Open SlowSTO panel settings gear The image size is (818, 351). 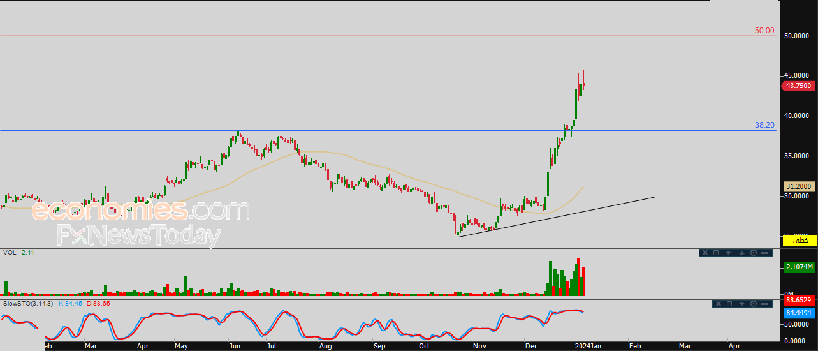pos(754,304)
